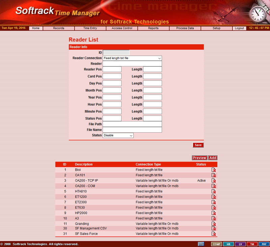270x247 pixels.
Task: Click the File Path input field
Action: pyautogui.click(x=132, y=124)
